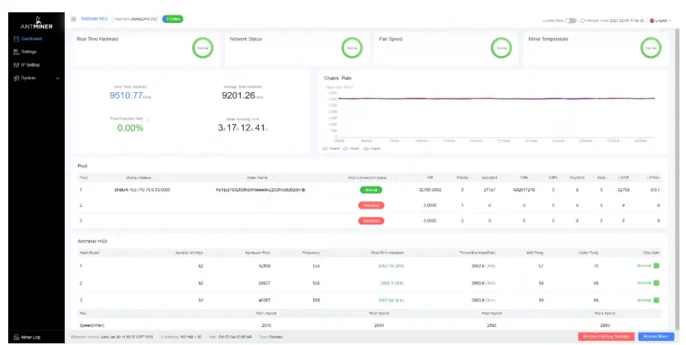Click hash board 3 green chip state square

point(656,301)
